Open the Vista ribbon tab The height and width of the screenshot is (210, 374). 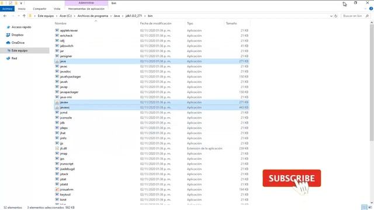click(x=57, y=9)
